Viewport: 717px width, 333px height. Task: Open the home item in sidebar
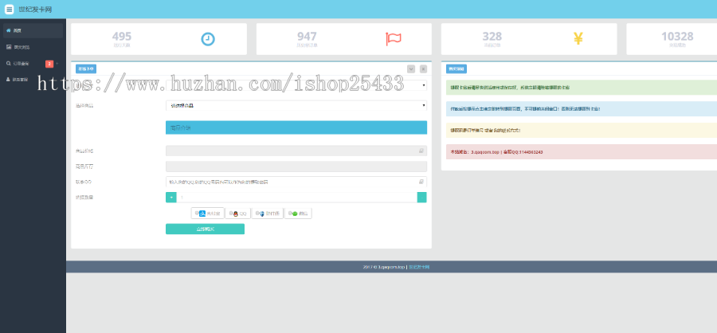33,30
